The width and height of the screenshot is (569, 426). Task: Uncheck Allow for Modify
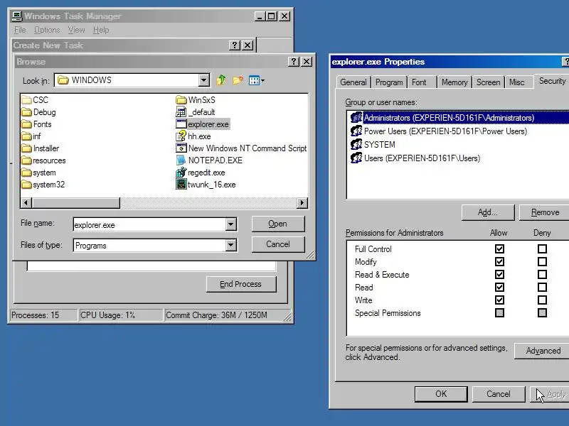(500, 261)
